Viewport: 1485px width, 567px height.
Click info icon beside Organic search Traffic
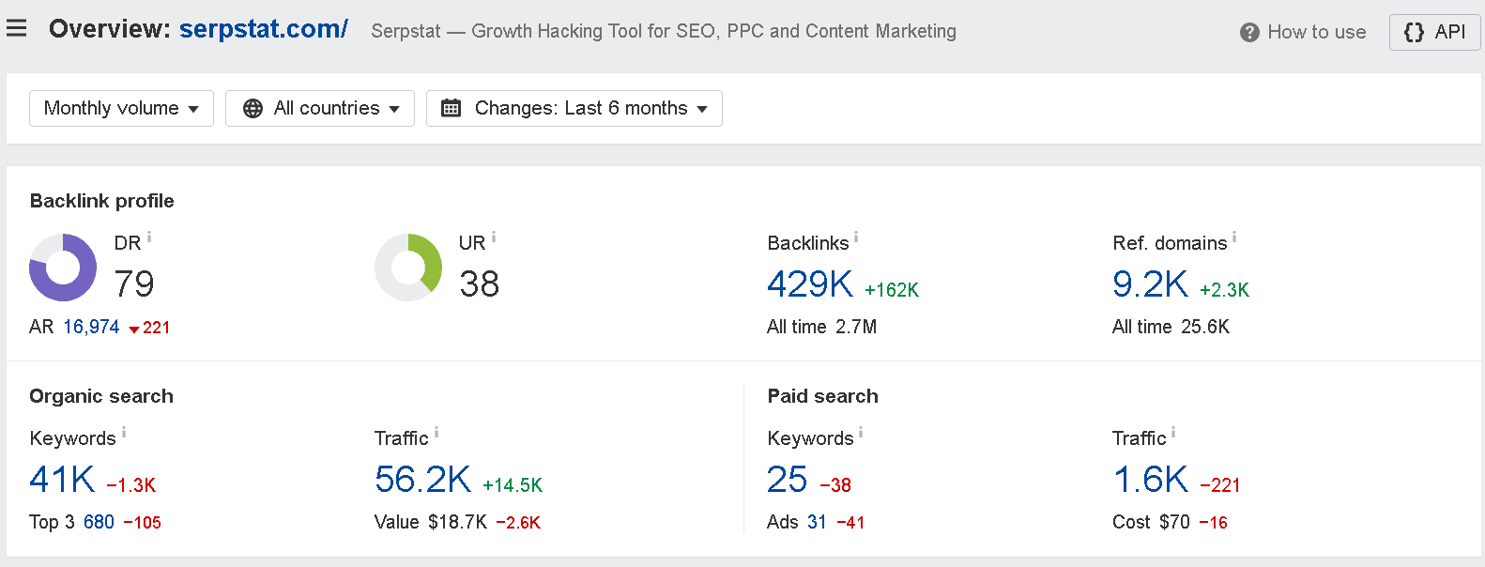[436, 433]
